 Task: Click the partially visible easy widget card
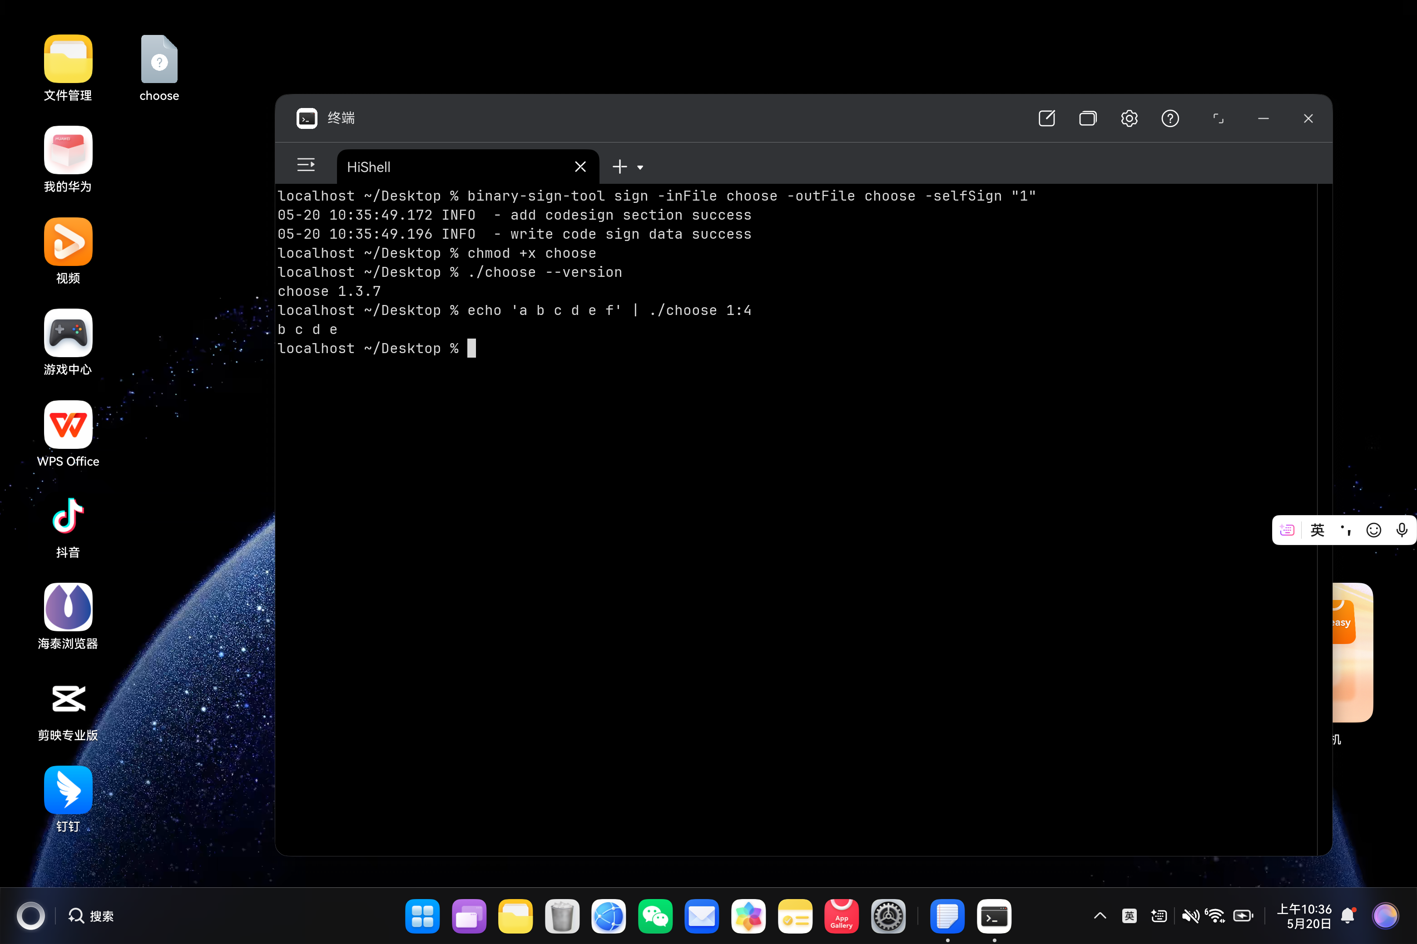1353,652
